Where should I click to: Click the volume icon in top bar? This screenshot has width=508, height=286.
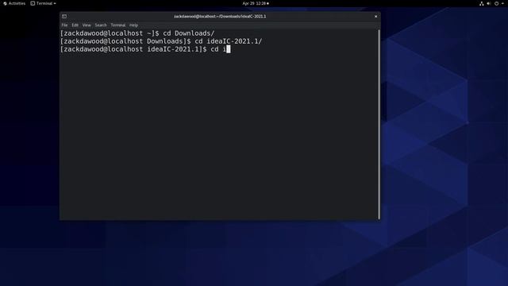[x=489, y=3]
